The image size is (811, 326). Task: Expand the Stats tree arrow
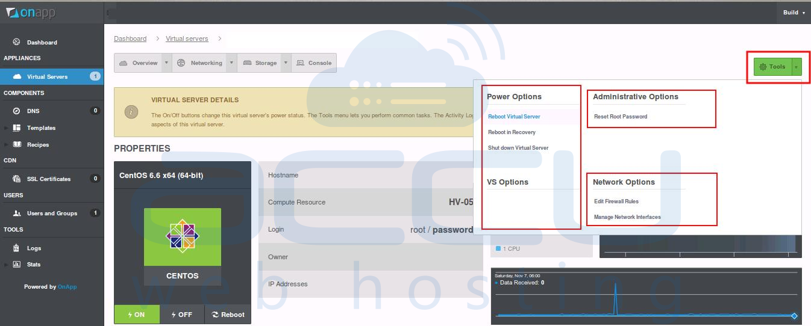(x=7, y=265)
